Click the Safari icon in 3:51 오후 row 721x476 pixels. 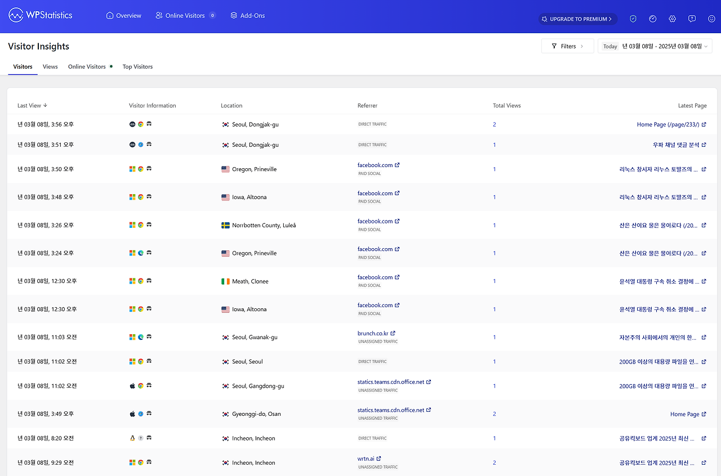pos(141,145)
